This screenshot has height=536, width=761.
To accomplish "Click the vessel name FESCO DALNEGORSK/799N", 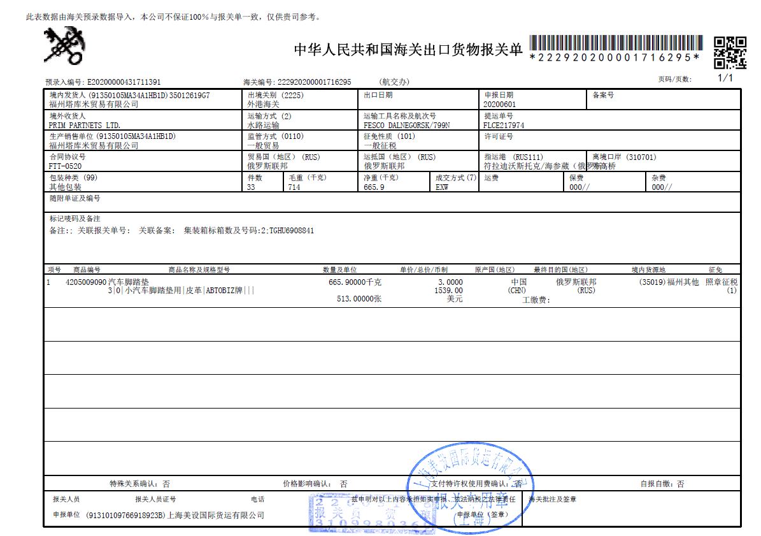I will pos(406,126).
